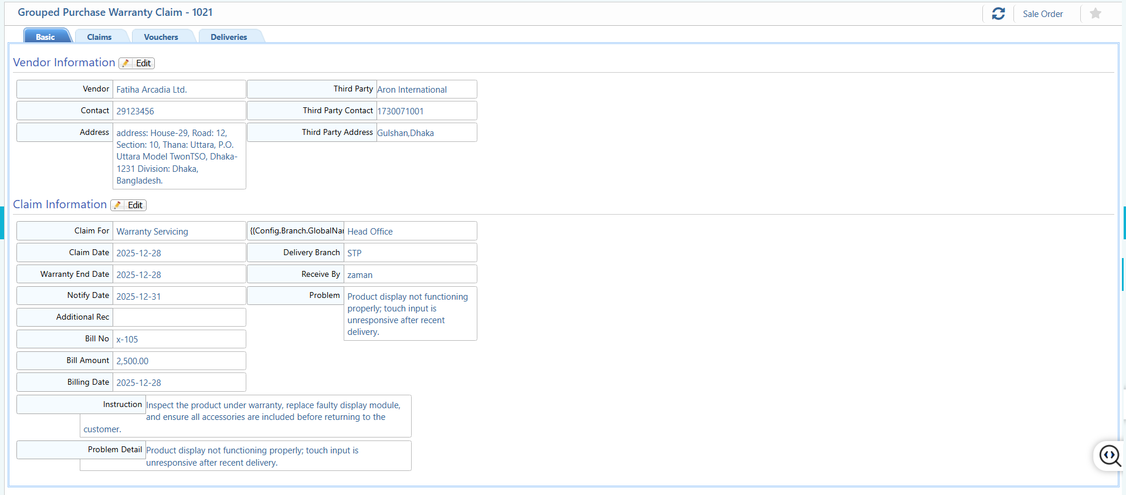Click pencil icon beside Claim Information
This screenshot has height=495, width=1126.
click(118, 205)
